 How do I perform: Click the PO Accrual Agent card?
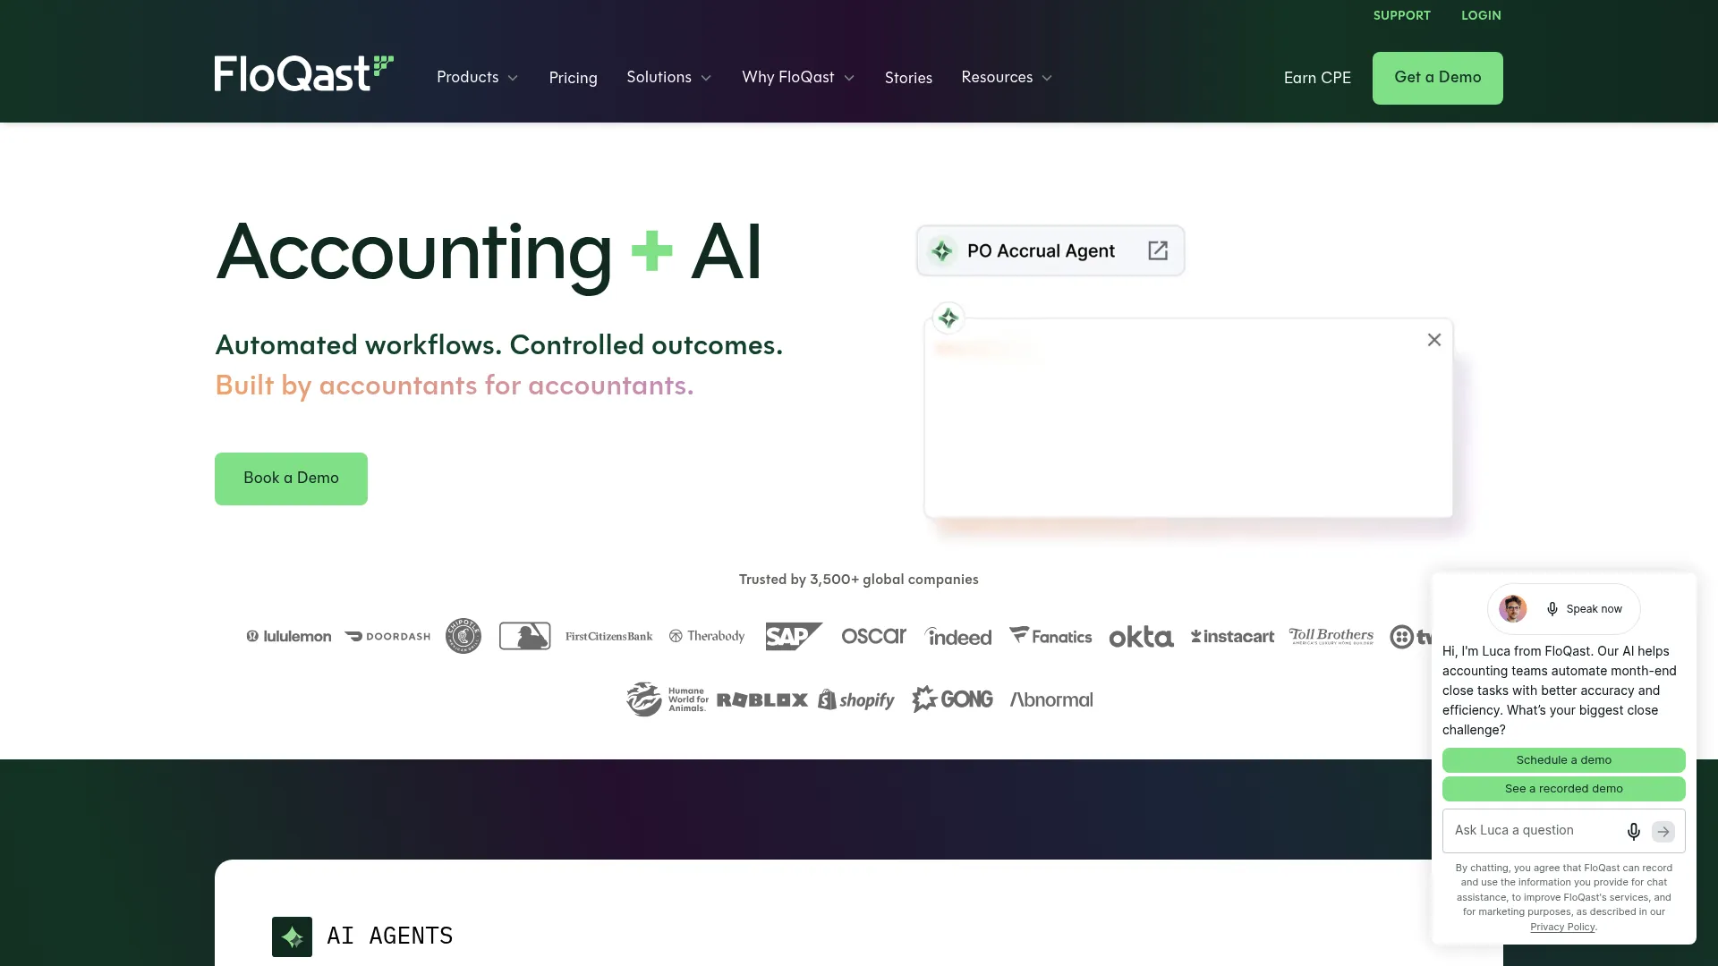click(1050, 250)
